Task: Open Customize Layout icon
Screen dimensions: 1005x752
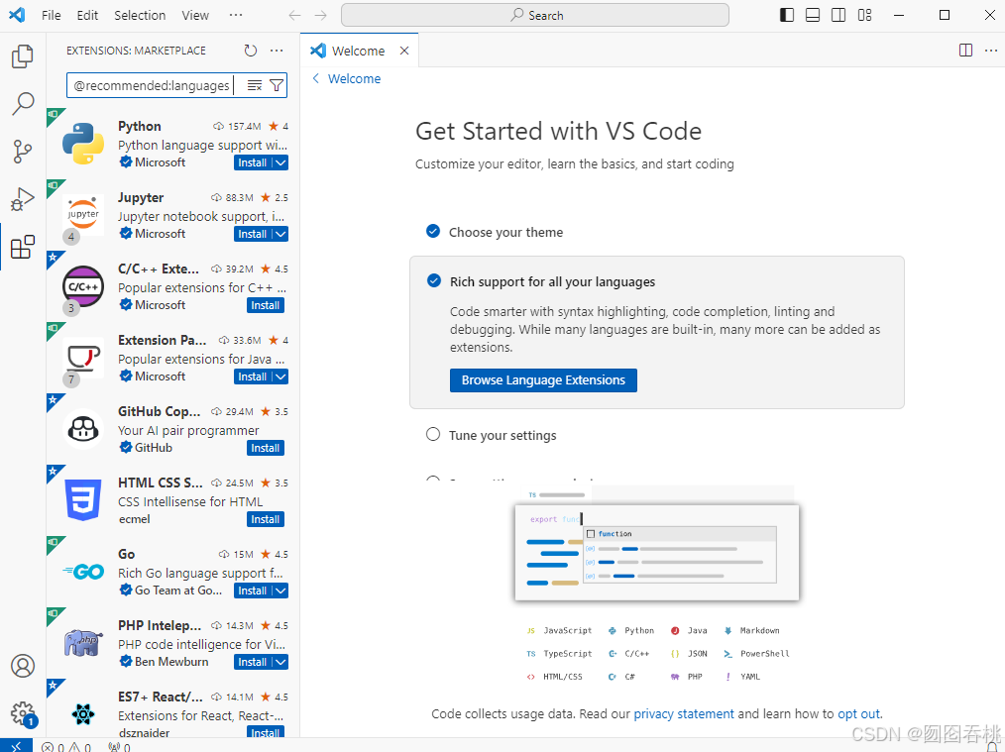Action: point(864,16)
